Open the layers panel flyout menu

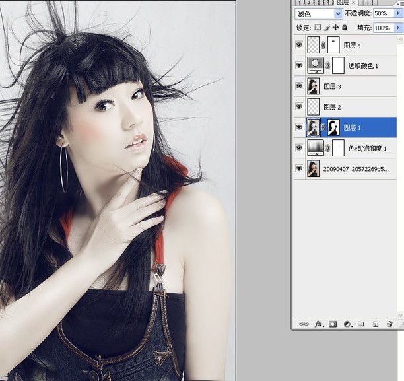(400, 4)
